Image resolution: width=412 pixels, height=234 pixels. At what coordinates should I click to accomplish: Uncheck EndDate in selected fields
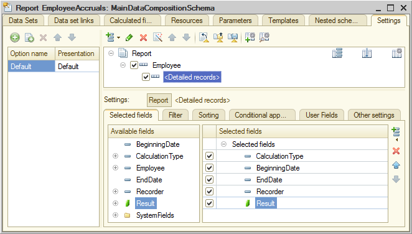209,180
